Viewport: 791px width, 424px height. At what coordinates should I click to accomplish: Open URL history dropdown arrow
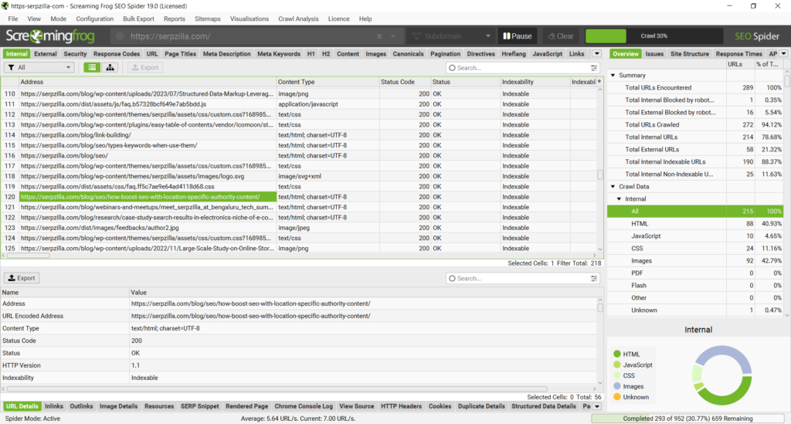pos(392,36)
